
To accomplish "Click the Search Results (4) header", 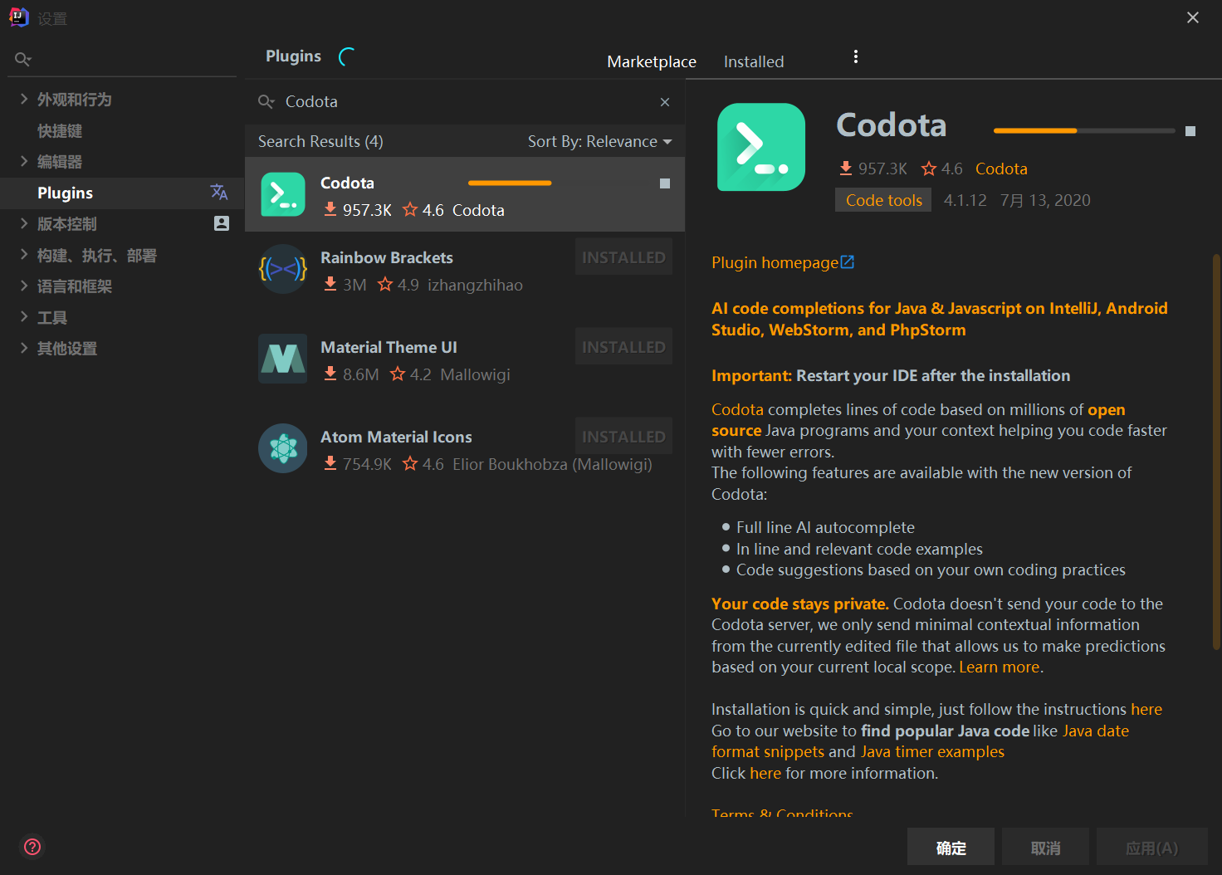I will pyautogui.click(x=320, y=141).
